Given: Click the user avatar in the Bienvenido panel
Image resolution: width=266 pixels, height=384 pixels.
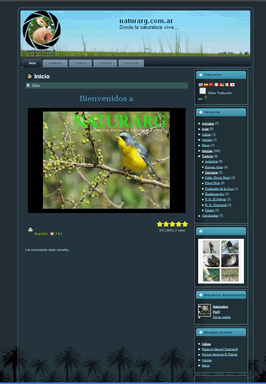Looking at the screenshot, I should (x=204, y=310).
